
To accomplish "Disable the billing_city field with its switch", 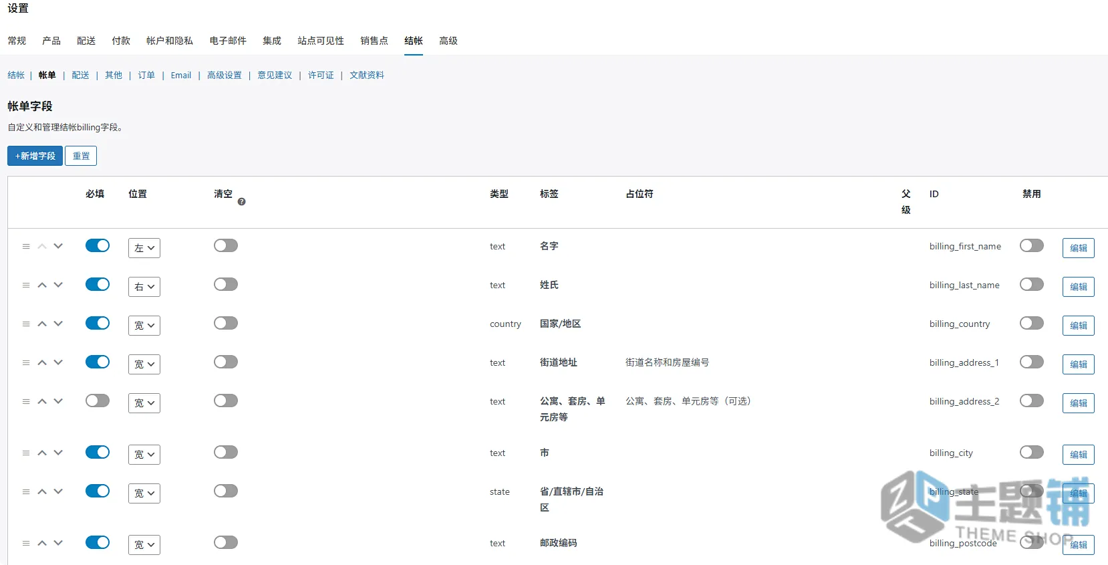I will 1032,452.
